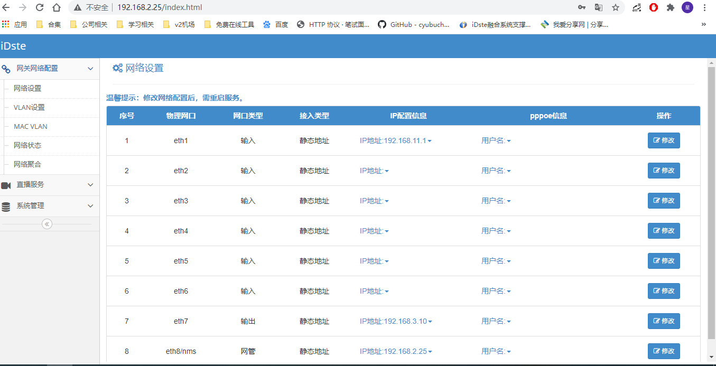716x366 pixels.
Task: Open the saved passwords key icon
Action: [x=582, y=7]
